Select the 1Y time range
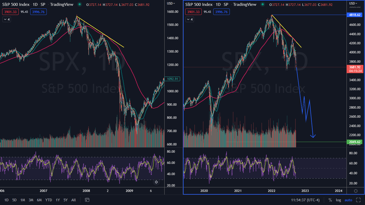Screen dimensions: 365x205 pyautogui.click(x=58, y=200)
